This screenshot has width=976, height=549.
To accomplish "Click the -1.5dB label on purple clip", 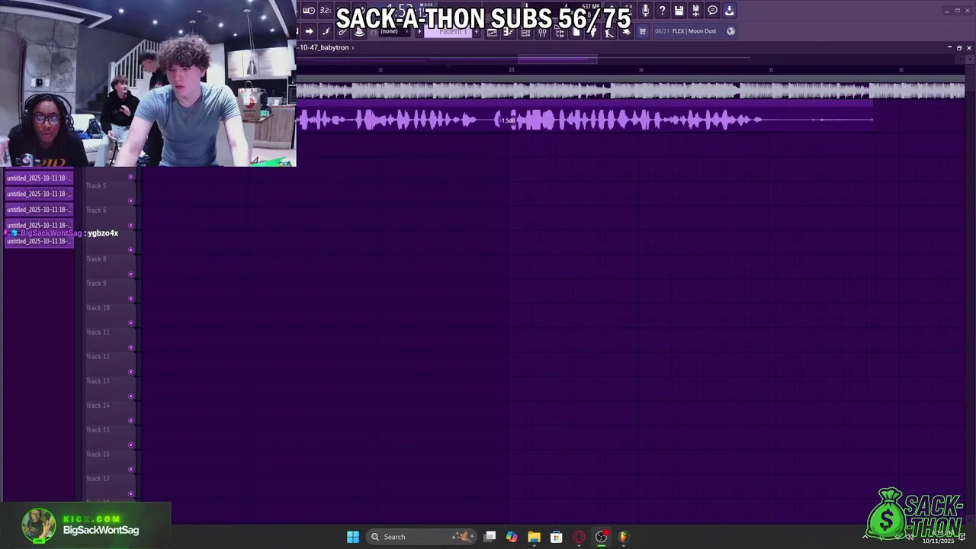I will pos(508,120).
